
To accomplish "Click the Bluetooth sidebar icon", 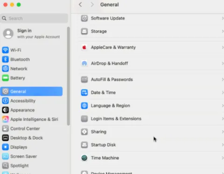I will (6, 60).
